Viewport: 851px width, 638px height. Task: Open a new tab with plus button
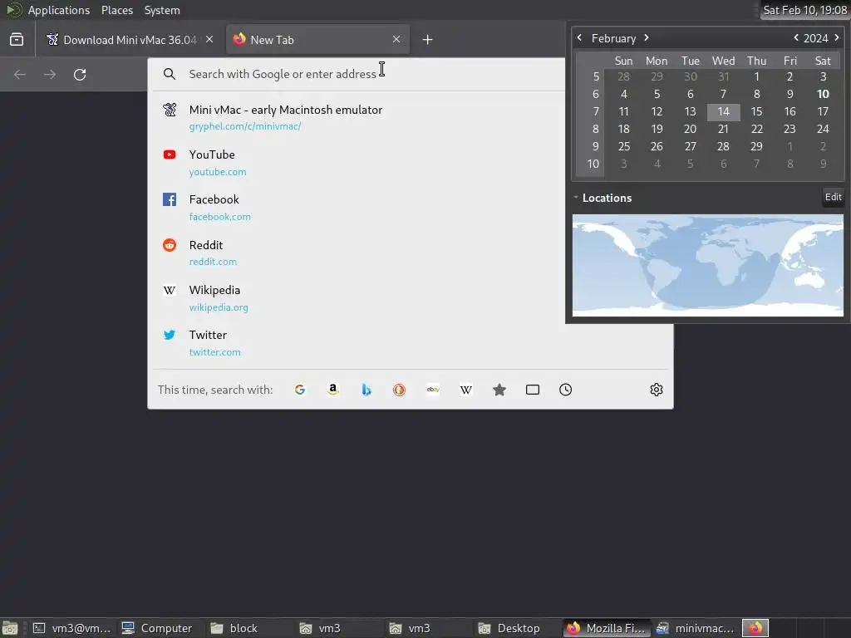tap(427, 40)
